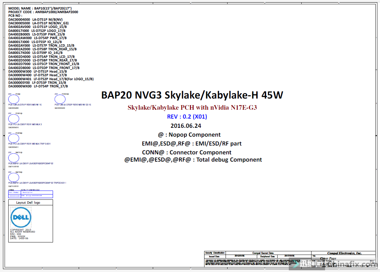This screenshot has width=380, height=272.
Task: Click "Security Classification" cell in title block
Action: [x=215, y=253]
